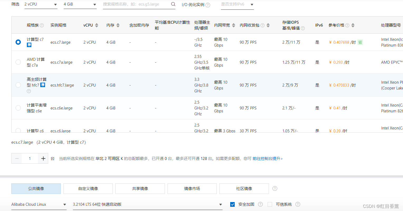
Task: Click the 荐 badge under 计算型 c7
Action: pos(29,45)
